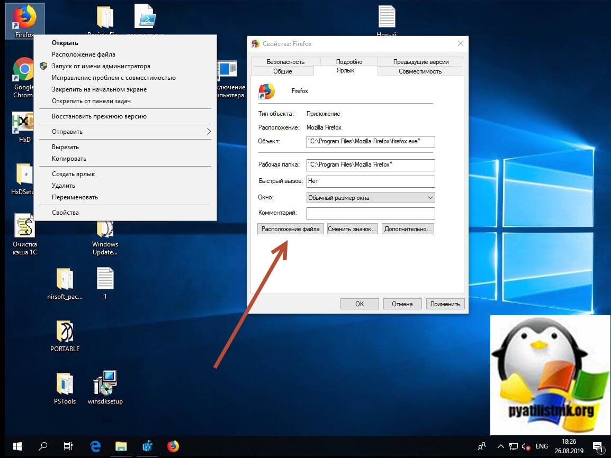Confirm with the OK button
Screen dimensions: 611x458
pyautogui.click(x=360, y=304)
